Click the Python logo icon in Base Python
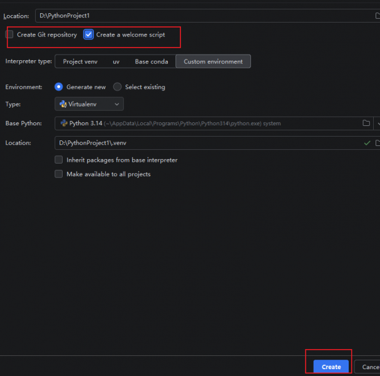The image size is (380, 376). tap(64, 123)
